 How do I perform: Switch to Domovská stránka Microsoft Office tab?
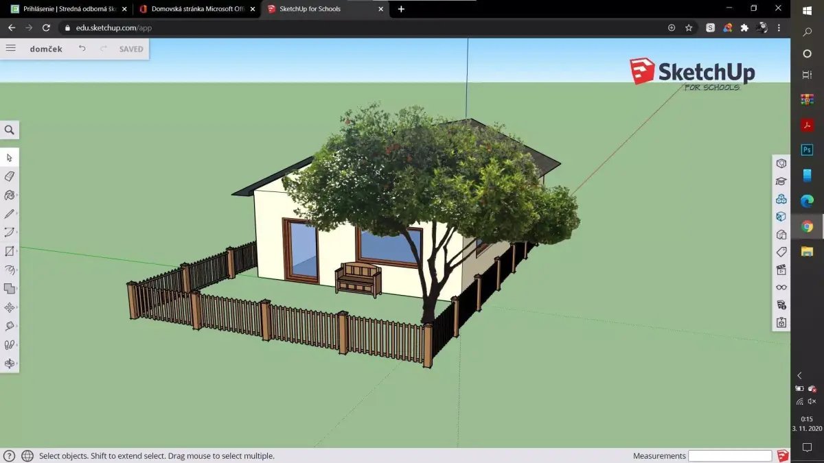[196, 9]
